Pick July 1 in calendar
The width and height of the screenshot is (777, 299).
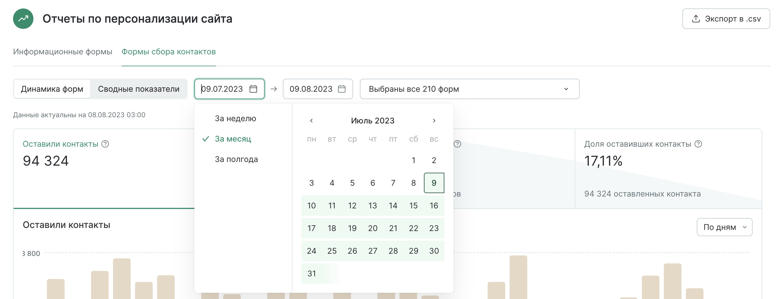(x=413, y=160)
